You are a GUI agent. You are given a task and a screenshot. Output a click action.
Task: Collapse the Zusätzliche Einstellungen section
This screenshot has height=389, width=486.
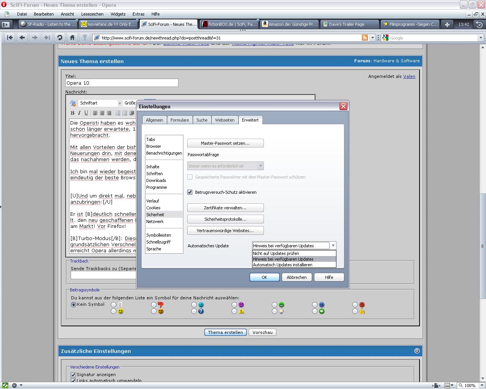point(417,351)
